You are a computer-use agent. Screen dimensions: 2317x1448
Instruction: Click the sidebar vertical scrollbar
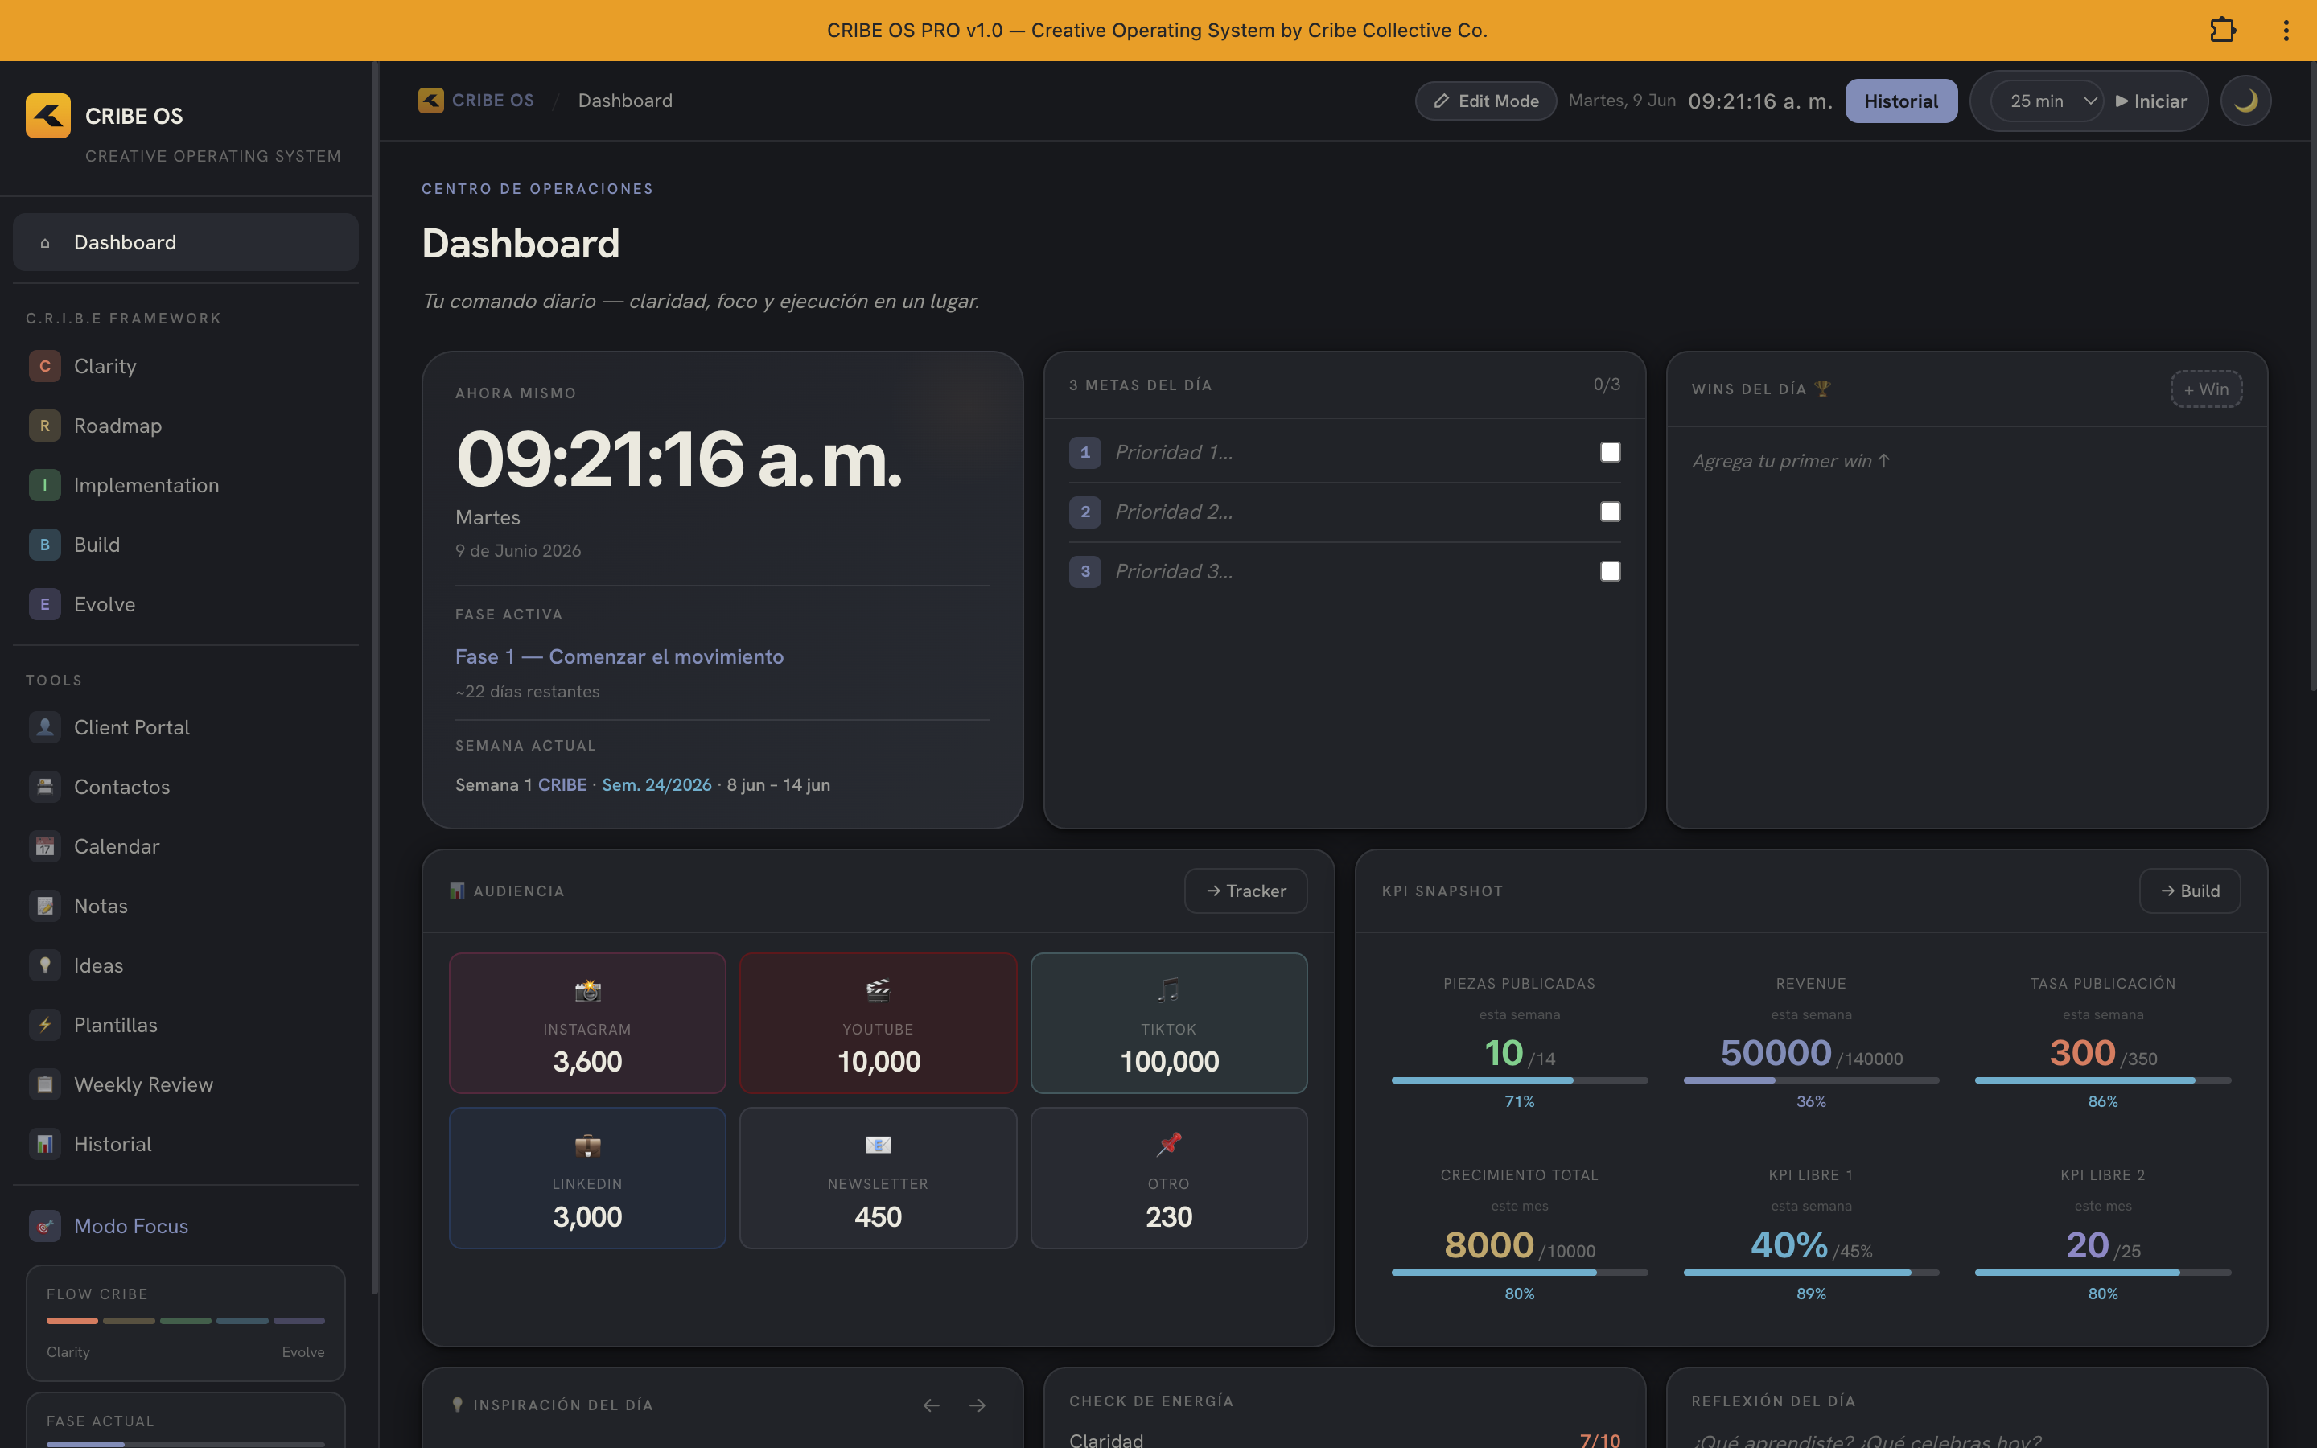pos(374,678)
